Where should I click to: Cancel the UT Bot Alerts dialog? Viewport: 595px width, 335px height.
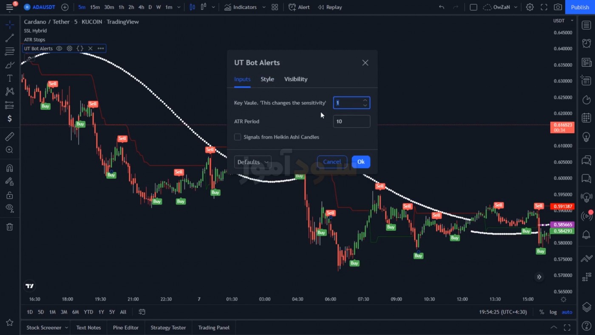point(332,162)
